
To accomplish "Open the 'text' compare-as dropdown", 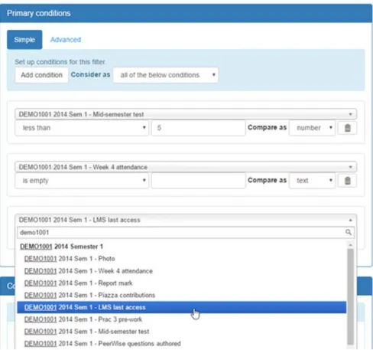I will 312,181.
